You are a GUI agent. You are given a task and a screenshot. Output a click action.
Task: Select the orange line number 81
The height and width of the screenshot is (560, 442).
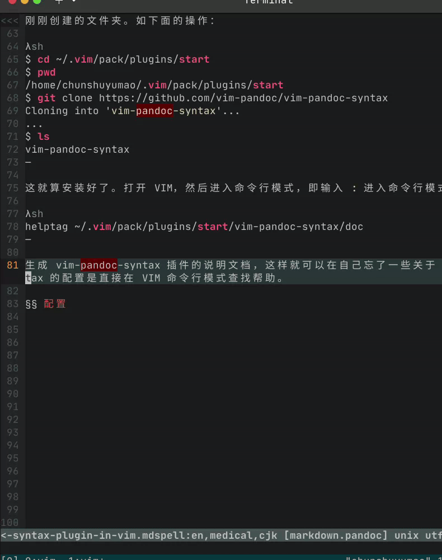click(x=12, y=265)
